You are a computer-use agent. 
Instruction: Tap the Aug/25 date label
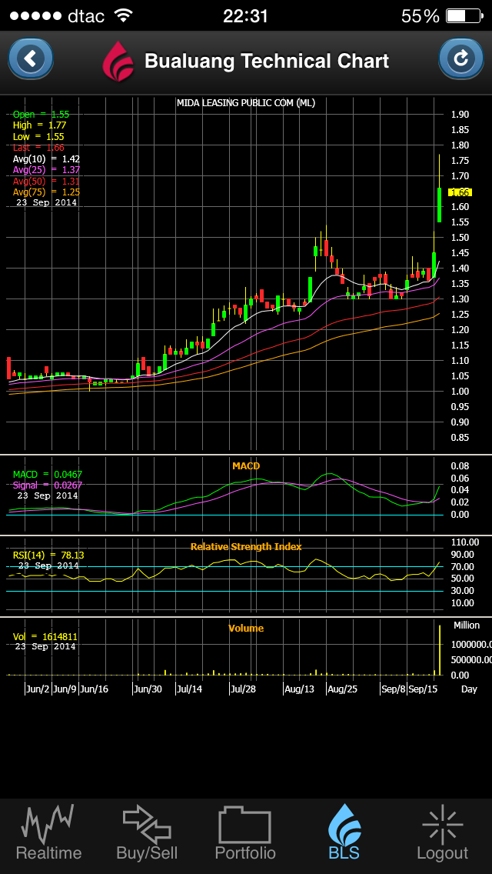[343, 689]
